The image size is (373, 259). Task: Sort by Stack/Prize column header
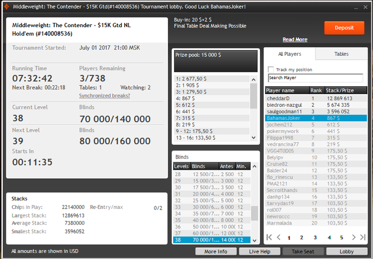point(346,90)
